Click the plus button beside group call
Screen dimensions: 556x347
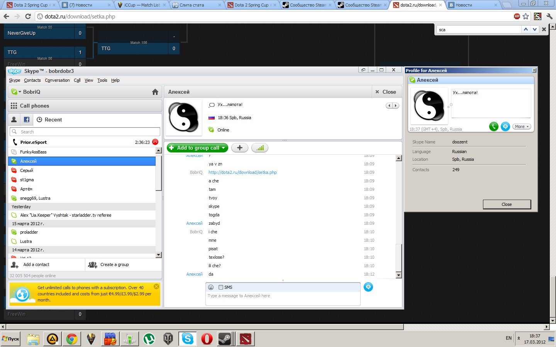[x=240, y=148]
